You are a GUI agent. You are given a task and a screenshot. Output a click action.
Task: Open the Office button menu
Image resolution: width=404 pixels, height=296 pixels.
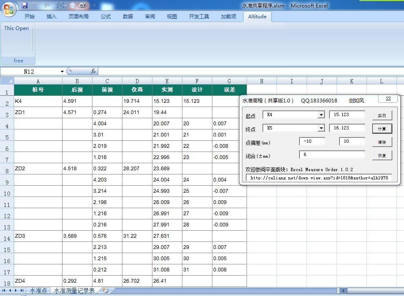pyautogui.click(x=9, y=9)
